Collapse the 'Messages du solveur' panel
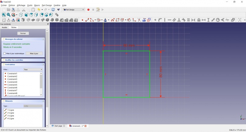The height and width of the screenshot is (132, 246). [x=43, y=39]
